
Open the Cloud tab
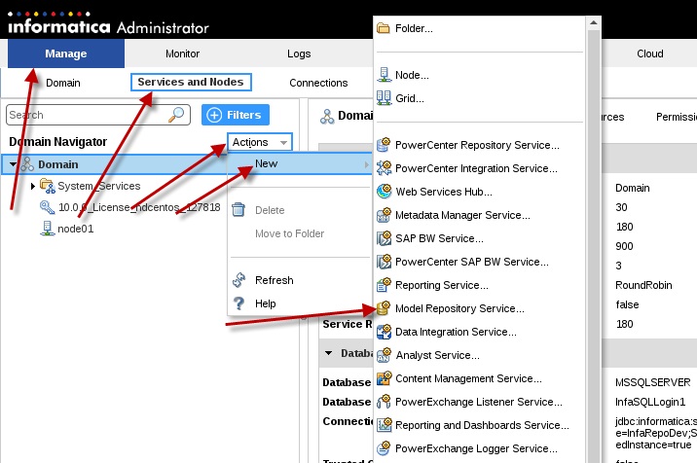pos(650,53)
